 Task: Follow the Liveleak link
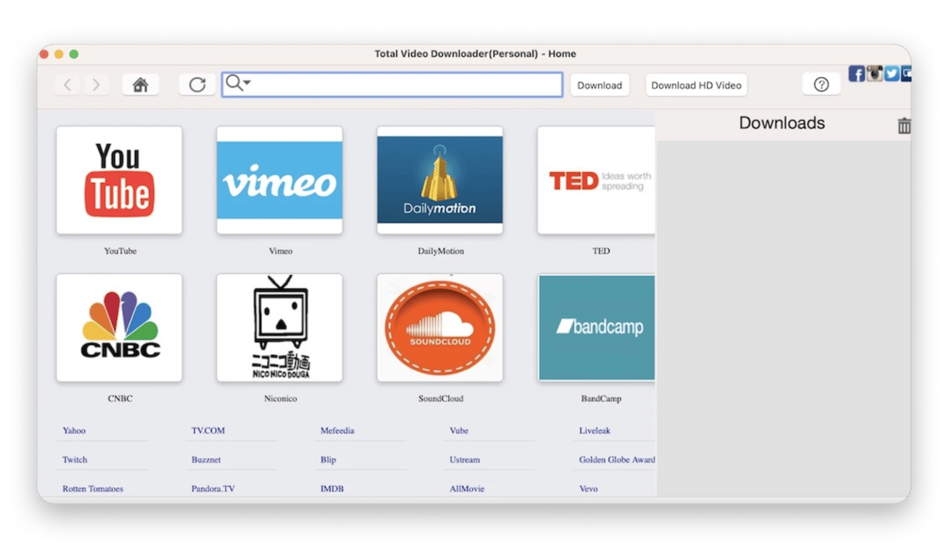(594, 430)
